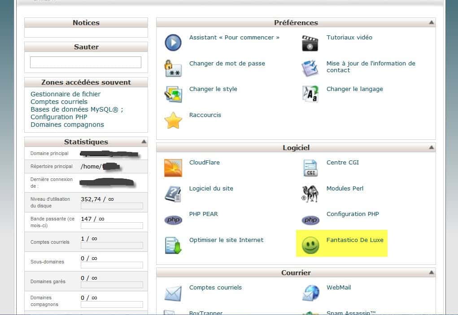
Task: Click the WebMail globe icon
Action: [x=310, y=293]
